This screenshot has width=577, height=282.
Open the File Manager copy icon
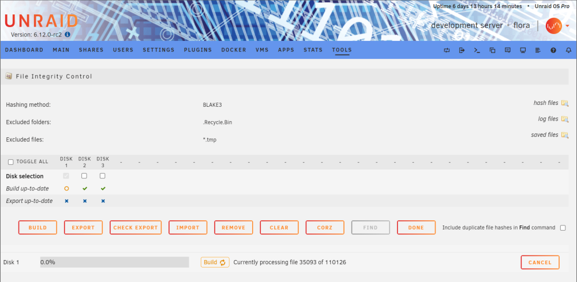tap(492, 50)
